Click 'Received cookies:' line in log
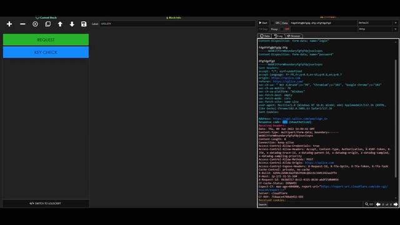Viewport: 400px width, 225px height. (x=272, y=200)
